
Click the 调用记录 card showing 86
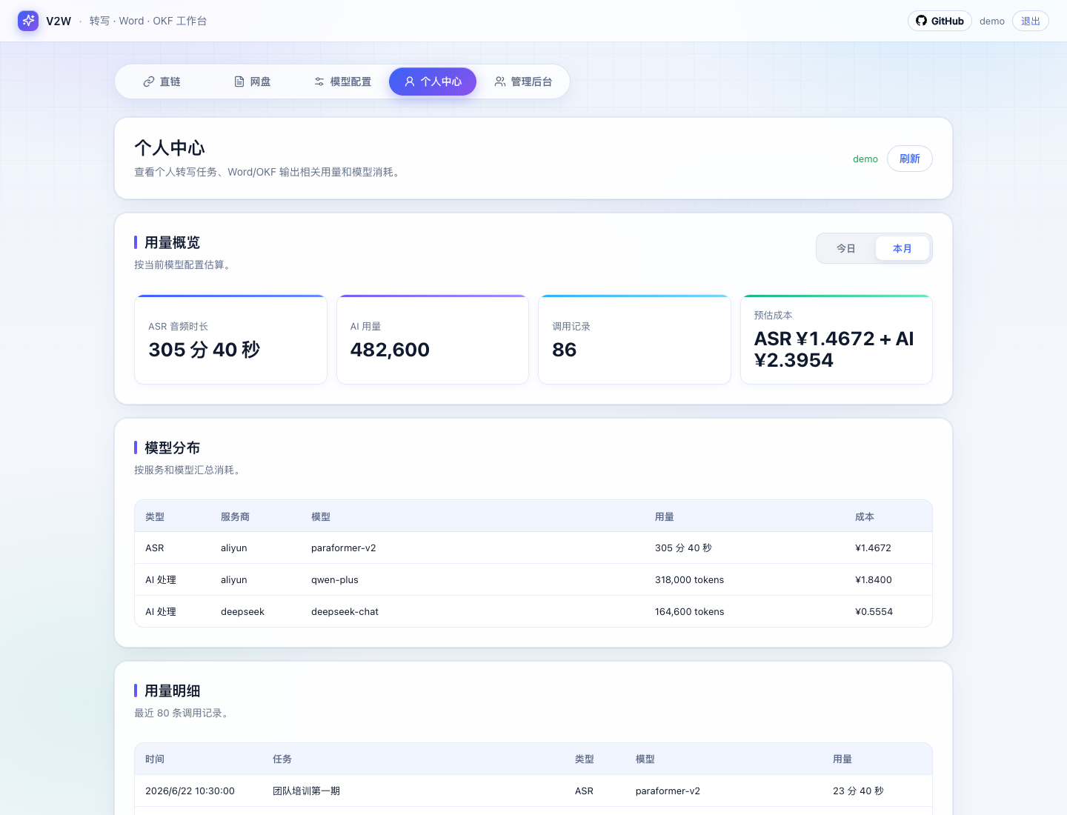tap(634, 339)
